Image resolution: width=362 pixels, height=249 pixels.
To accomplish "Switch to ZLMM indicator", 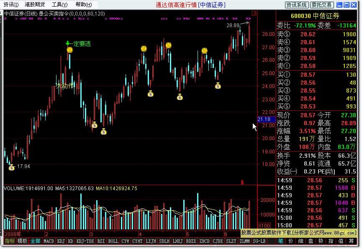I will coord(244,241).
